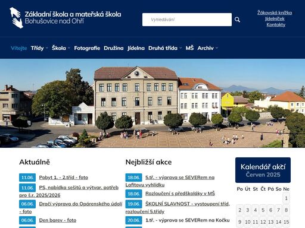Open the Druhá třída menu item

click(x=163, y=48)
